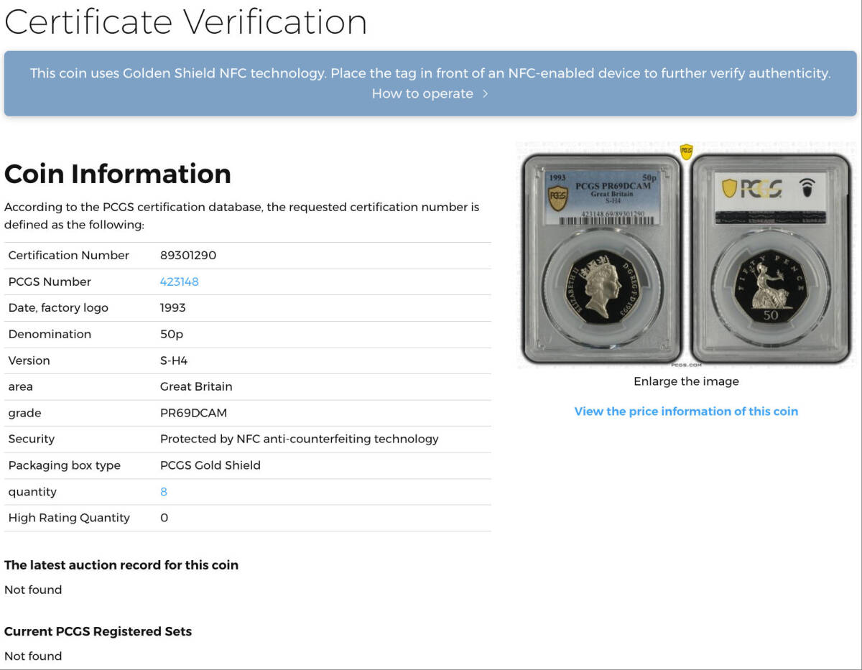Select the Certification Number value 89301290
This screenshot has height=670, width=862.
click(188, 256)
